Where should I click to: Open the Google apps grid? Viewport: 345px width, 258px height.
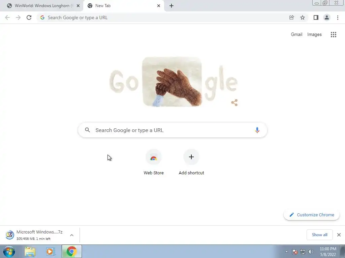coord(334,35)
